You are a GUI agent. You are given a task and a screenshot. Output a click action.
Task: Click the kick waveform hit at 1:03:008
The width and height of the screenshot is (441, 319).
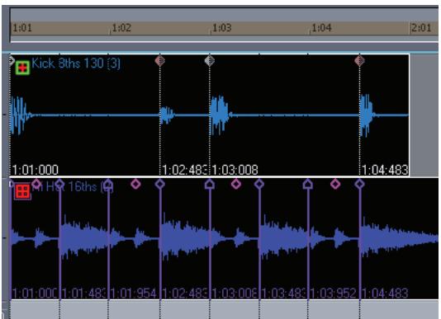click(x=220, y=115)
